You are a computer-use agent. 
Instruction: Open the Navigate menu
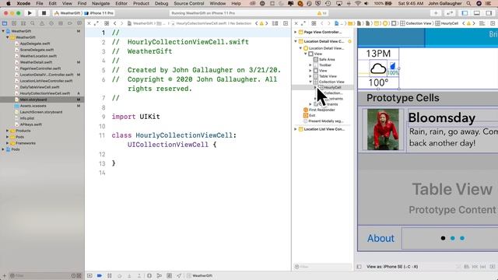(x=100, y=3)
